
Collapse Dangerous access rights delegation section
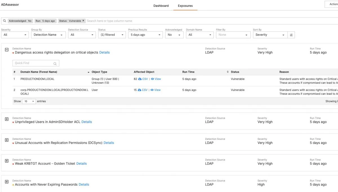[x=7, y=50]
